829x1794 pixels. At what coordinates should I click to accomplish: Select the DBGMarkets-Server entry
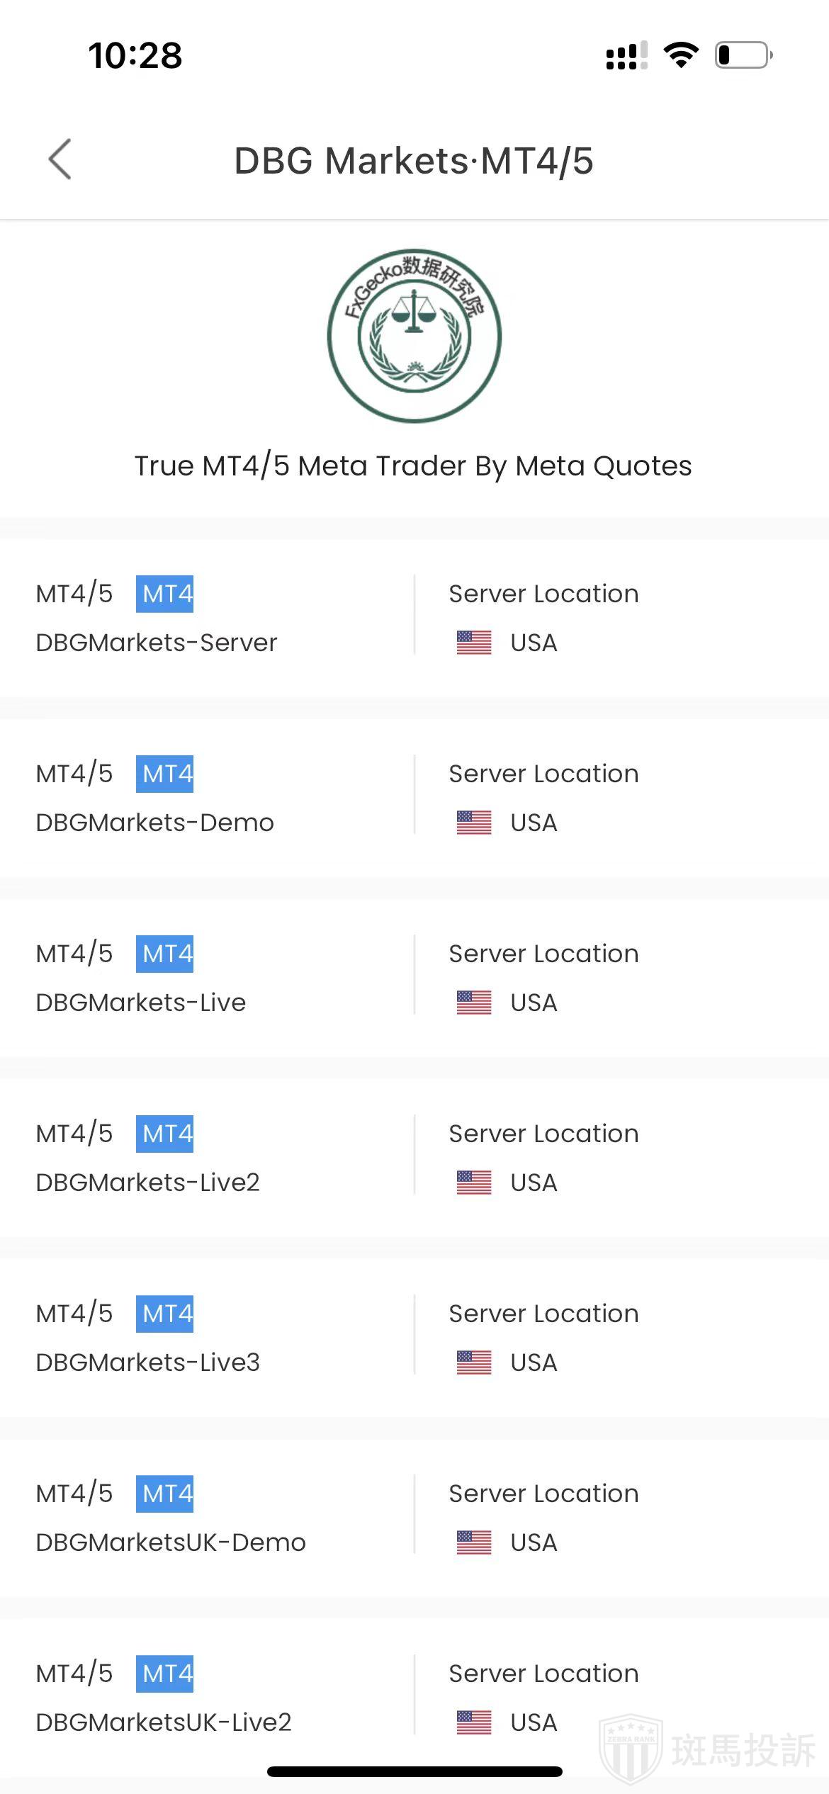pos(157,643)
